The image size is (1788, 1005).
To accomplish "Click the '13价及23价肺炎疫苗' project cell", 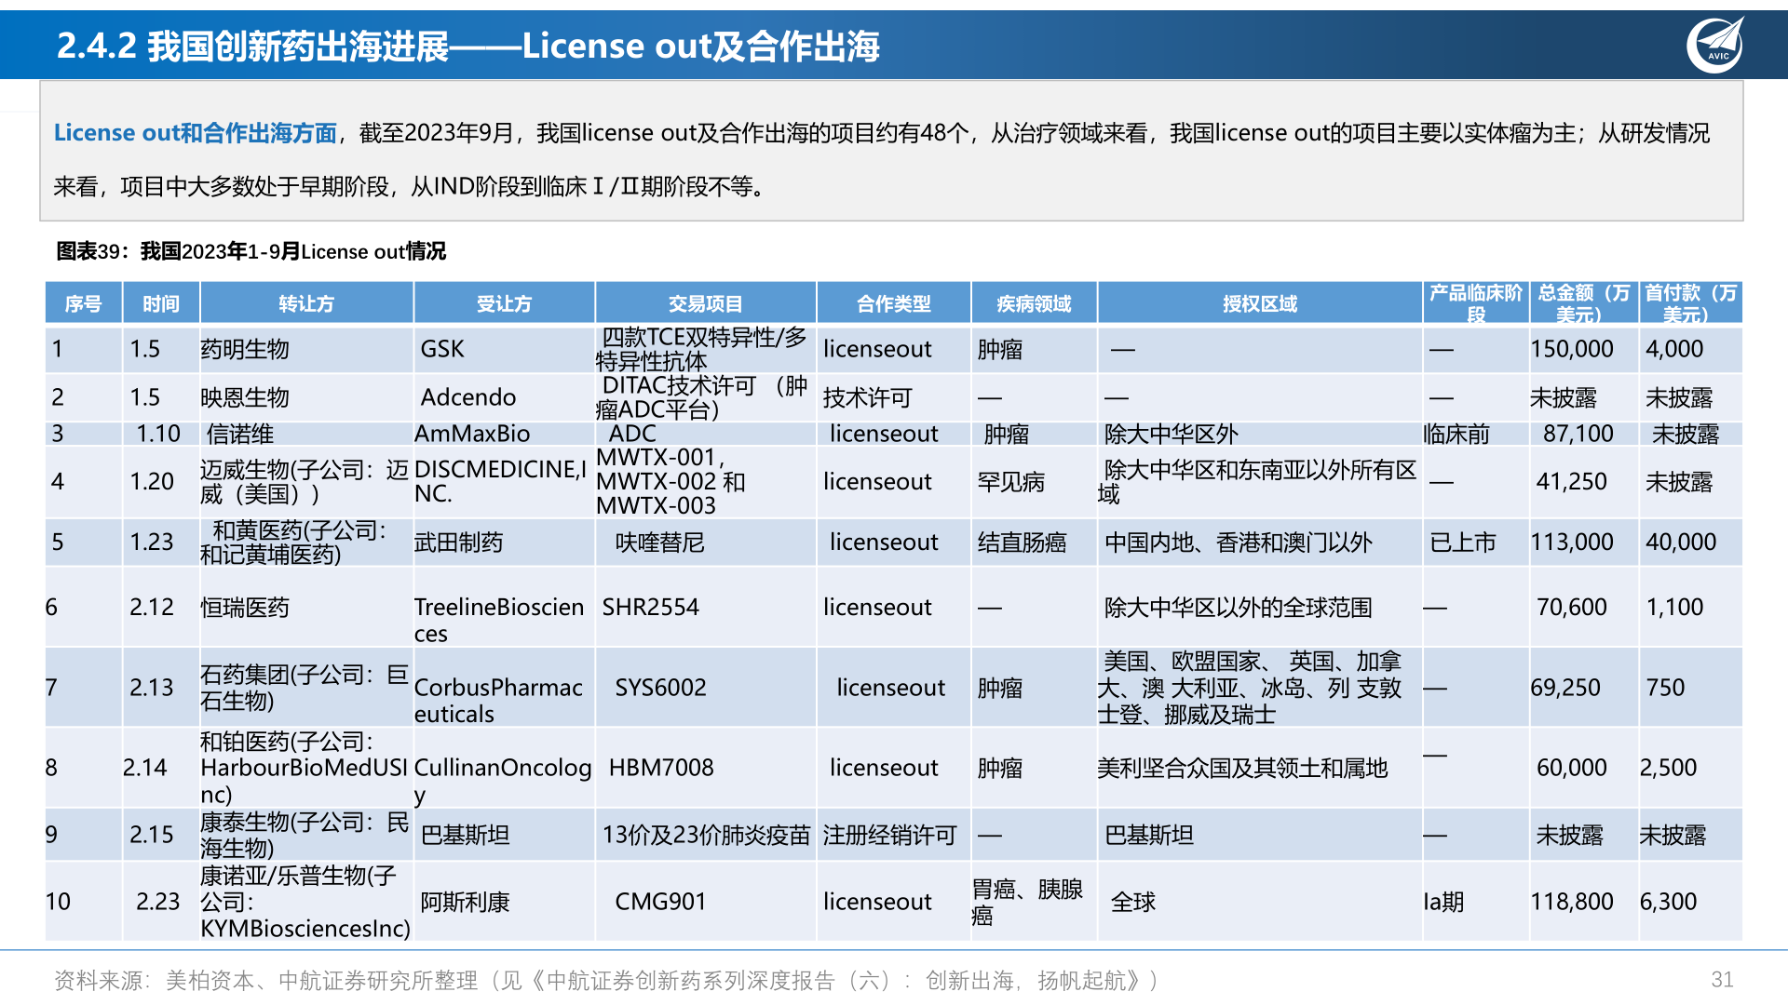I will click(706, 835).
